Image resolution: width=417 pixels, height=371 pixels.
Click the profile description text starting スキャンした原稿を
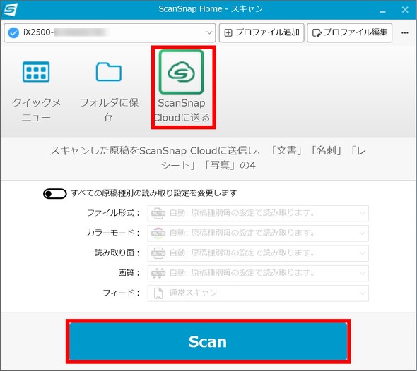point(208,157)
